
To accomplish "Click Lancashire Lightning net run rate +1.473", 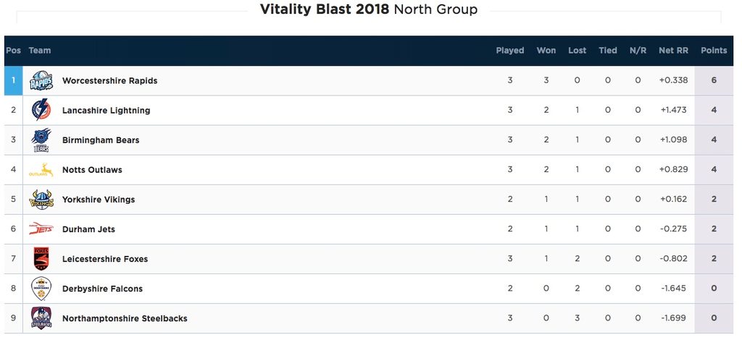I will [x=673, y=110].
